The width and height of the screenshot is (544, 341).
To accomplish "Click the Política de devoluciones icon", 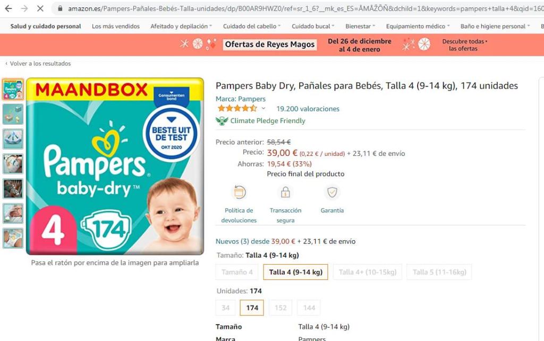I will 239,192.
